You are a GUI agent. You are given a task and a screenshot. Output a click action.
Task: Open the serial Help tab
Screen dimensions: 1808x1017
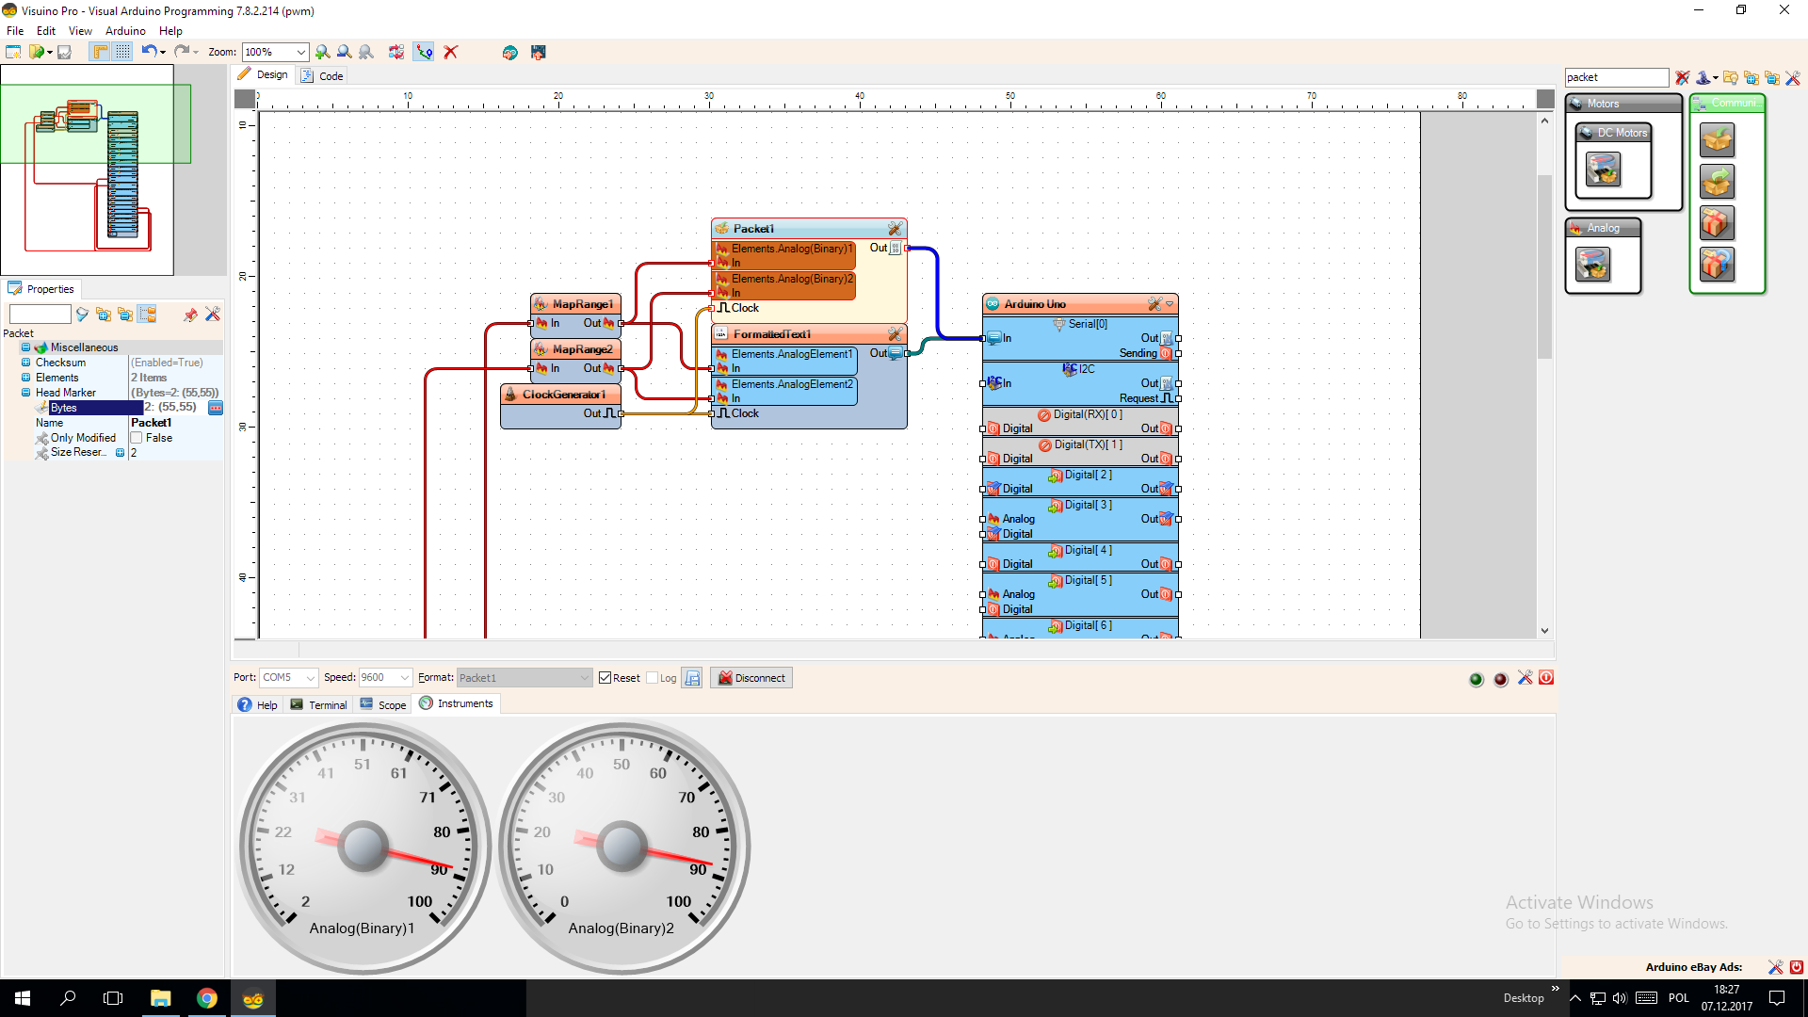coord(257,704)
